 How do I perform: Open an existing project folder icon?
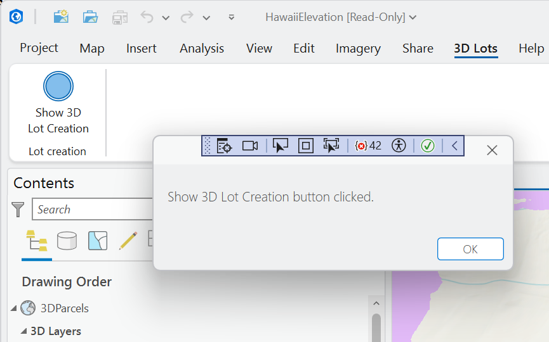pos(90,16)
